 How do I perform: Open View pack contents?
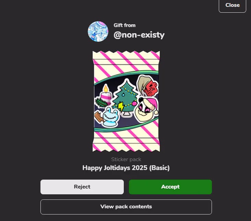pyautogui.click(x=126, y=207)
